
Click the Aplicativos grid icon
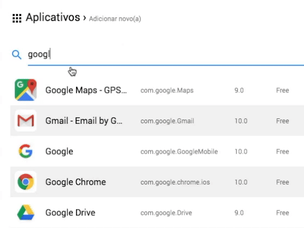coord(17,18)
